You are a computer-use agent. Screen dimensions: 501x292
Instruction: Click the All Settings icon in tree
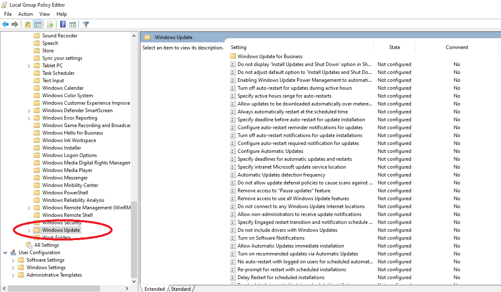click(x=29, y=245)
